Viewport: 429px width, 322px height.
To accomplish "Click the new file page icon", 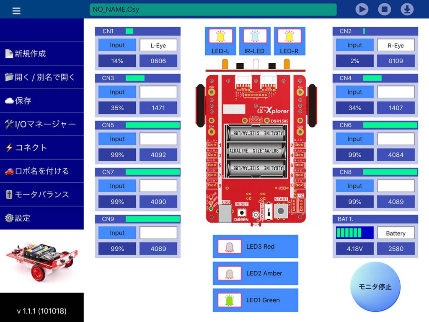I will 9,54.
